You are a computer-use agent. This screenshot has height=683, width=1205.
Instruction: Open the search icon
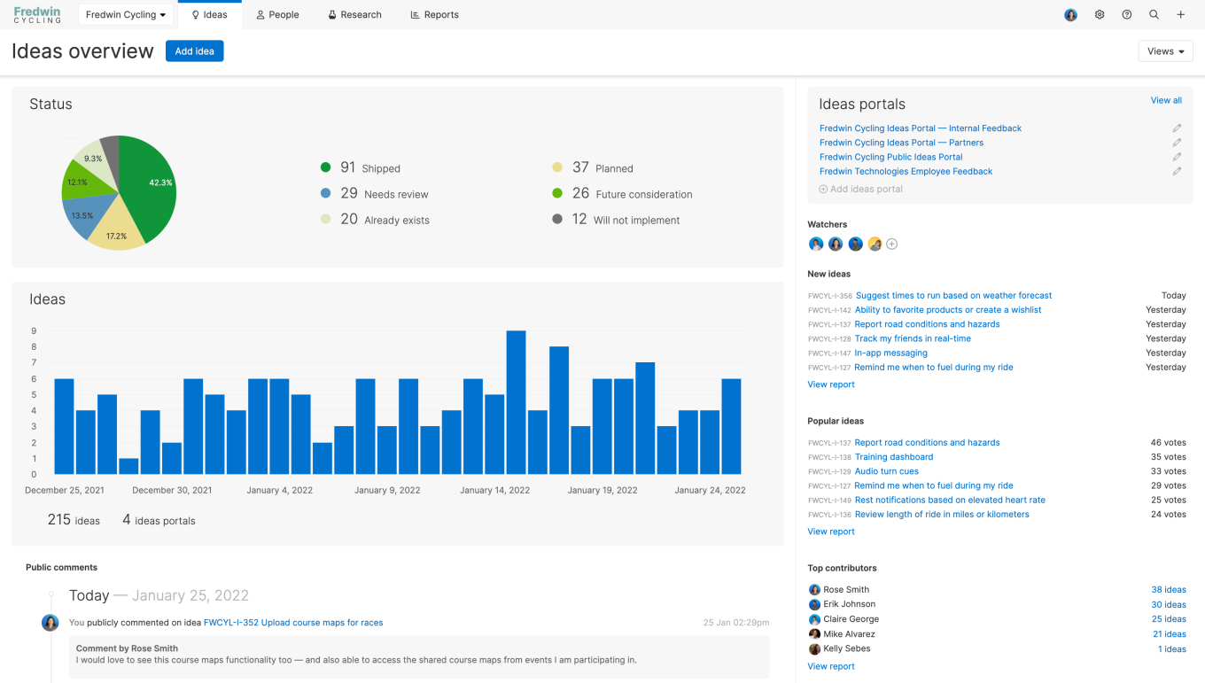click(x=1154, y=14)
